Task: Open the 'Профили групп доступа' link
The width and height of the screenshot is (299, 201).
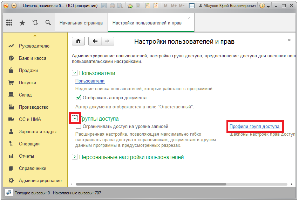Action: (x=254, y=127)
